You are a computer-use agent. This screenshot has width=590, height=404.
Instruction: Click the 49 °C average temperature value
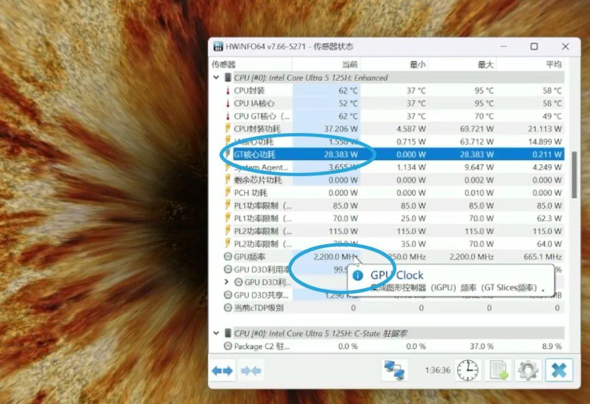pos(552,116)
